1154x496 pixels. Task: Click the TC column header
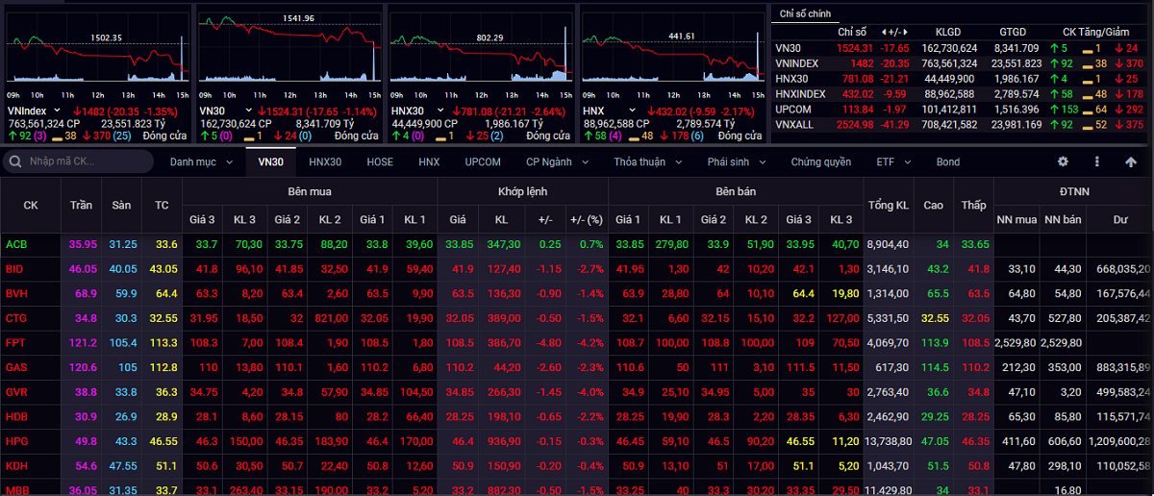click(161, 205)
